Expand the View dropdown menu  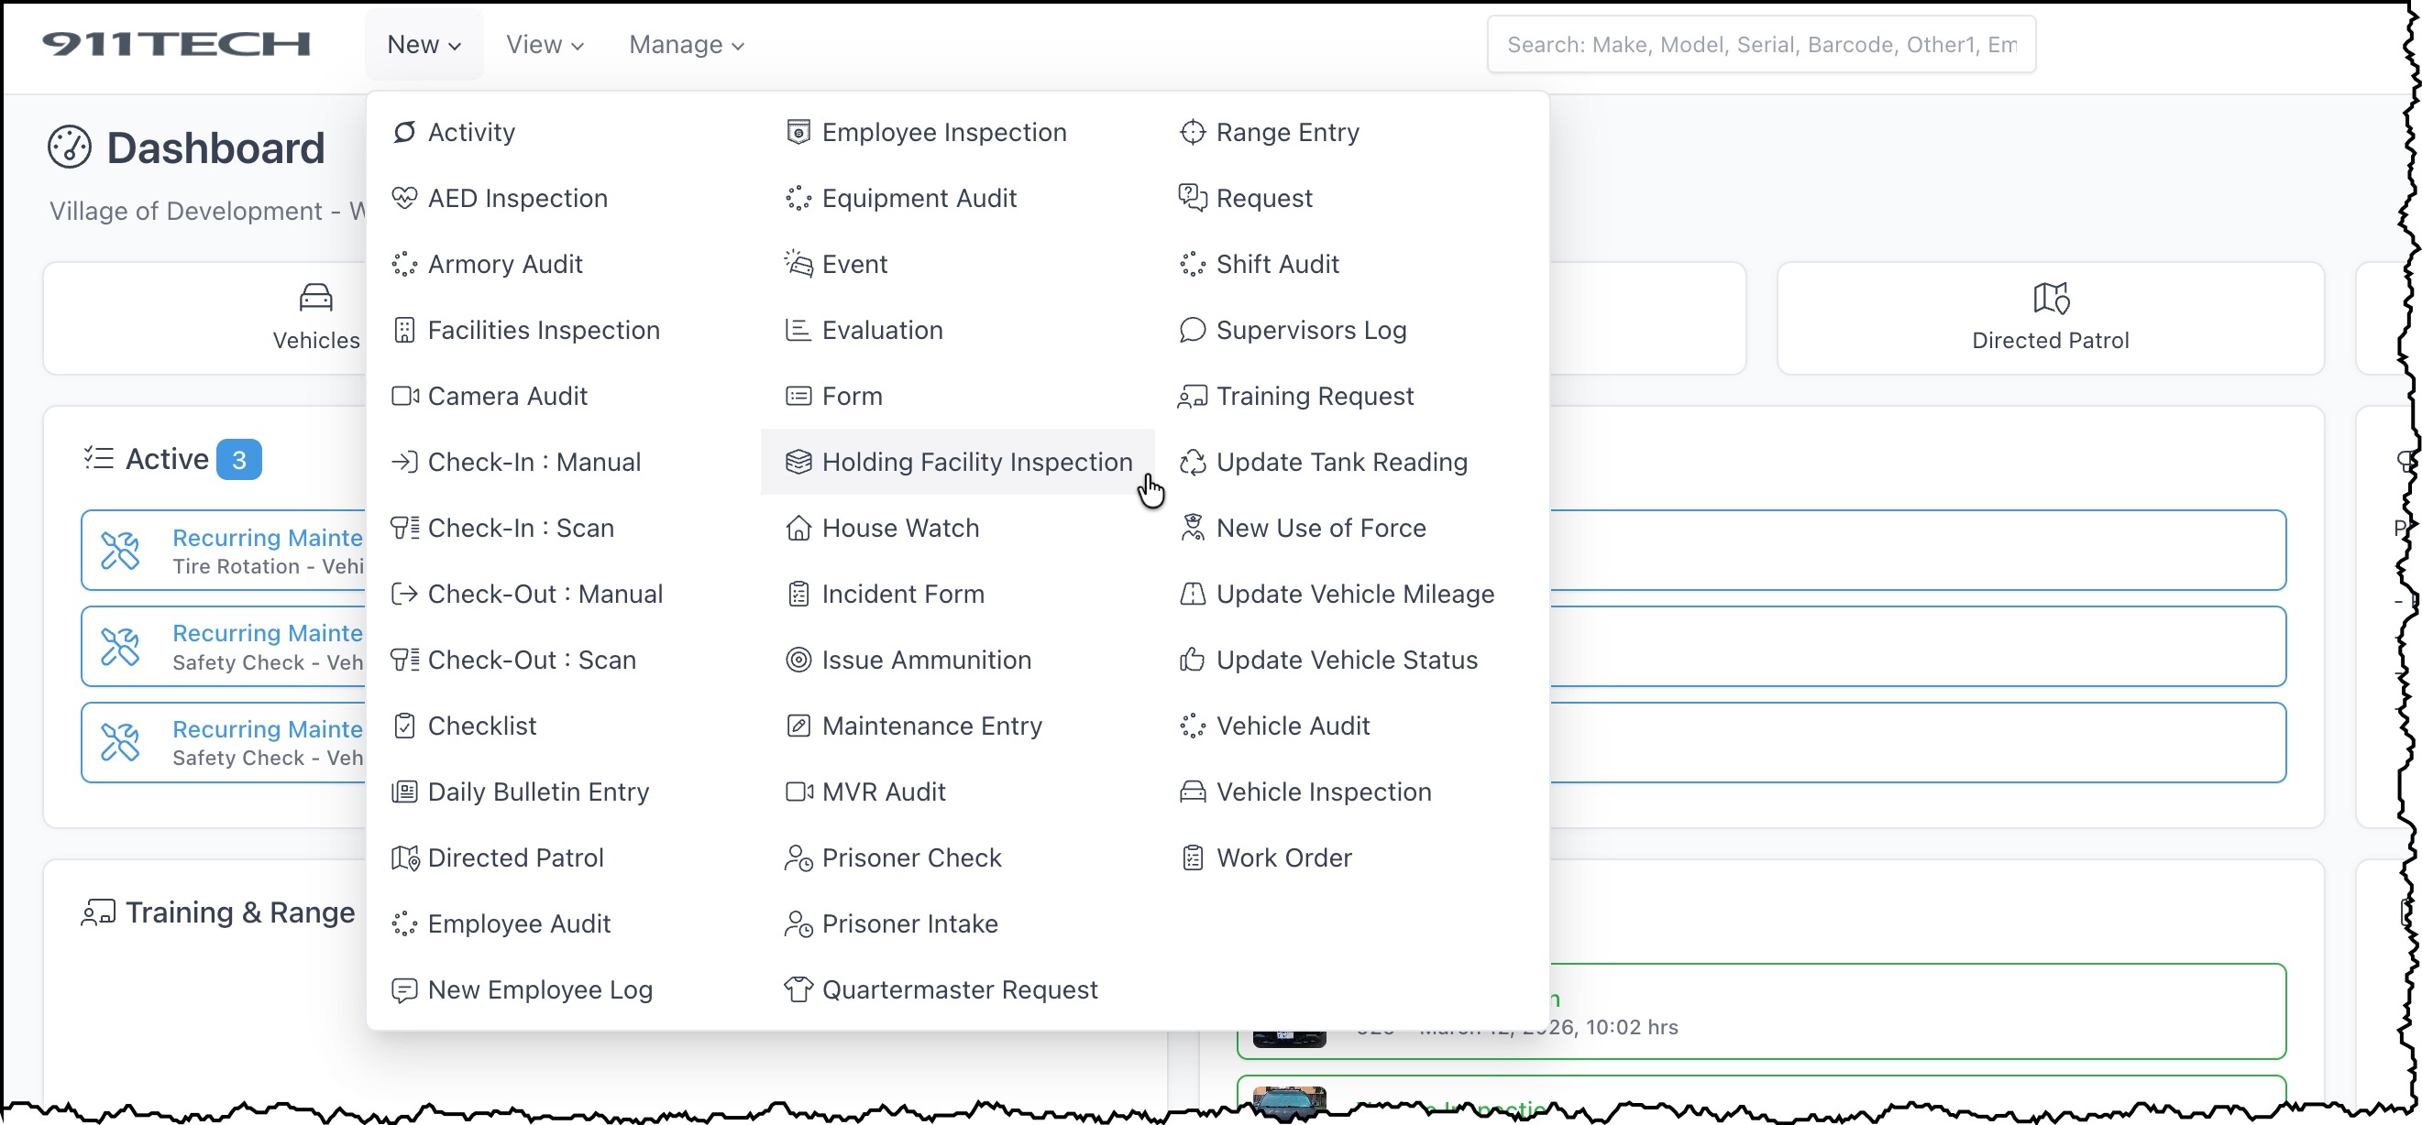[545, 44]
